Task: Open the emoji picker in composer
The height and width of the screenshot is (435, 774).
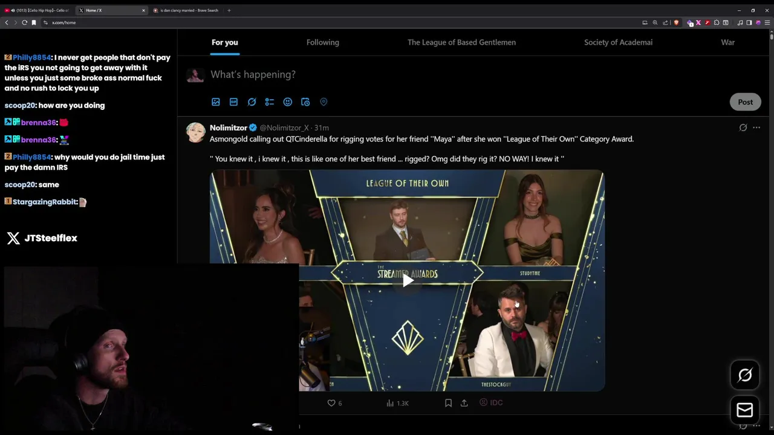Action: click(x=288, y=102)
